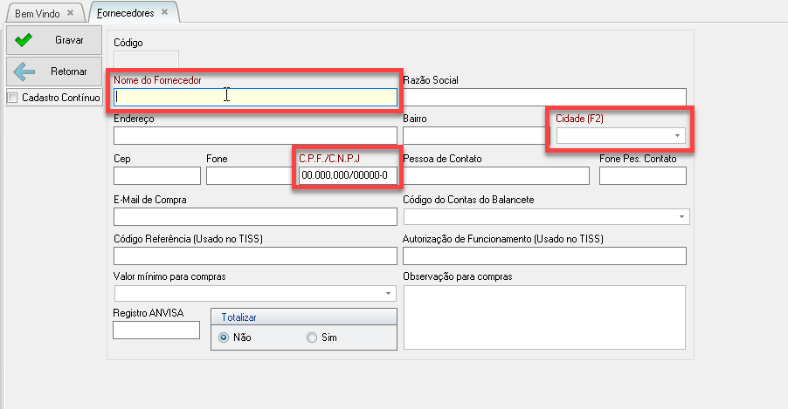Click the Pessoa de Contato field
The image size is (788, 409).
click(496, 176)
